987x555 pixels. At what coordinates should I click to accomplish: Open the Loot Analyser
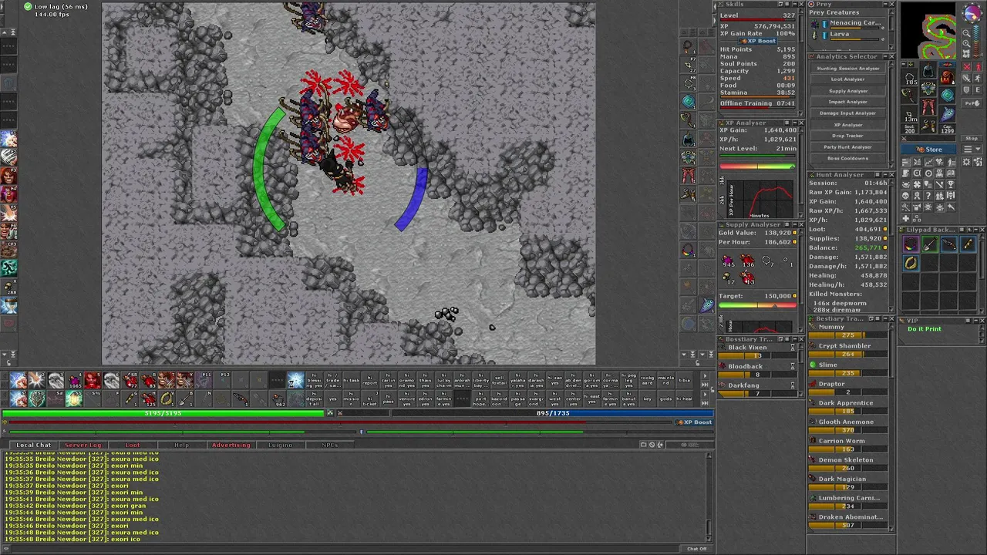[848, 79]
